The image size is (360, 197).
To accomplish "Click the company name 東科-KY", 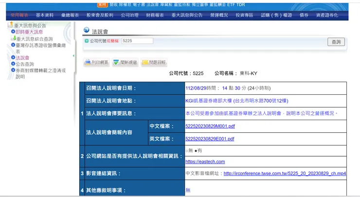I will [249, 73].
